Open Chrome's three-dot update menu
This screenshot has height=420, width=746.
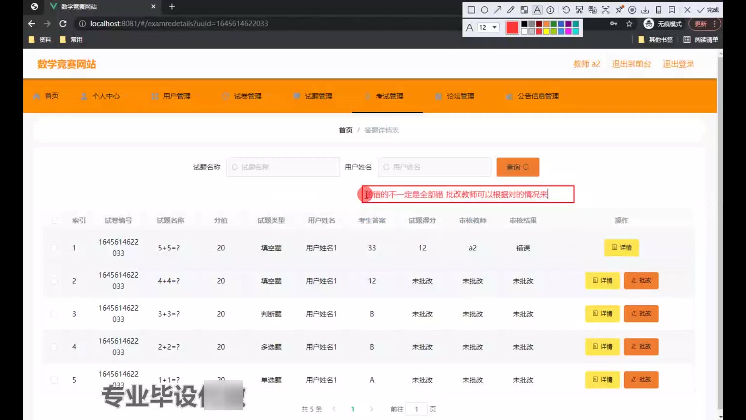715,24
